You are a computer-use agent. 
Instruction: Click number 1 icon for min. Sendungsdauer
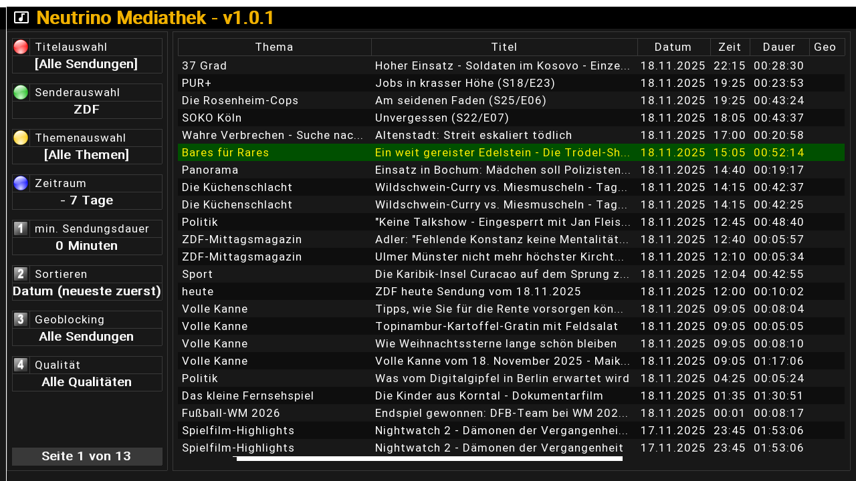21,228
